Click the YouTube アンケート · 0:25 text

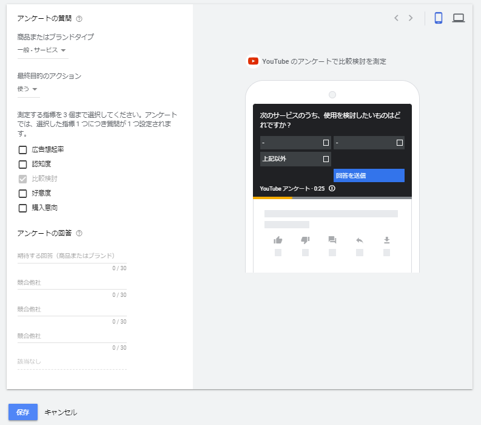coord(292,189)
